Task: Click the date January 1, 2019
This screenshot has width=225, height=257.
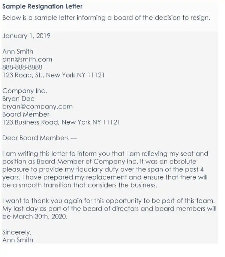Action: (x=26, y=36)
